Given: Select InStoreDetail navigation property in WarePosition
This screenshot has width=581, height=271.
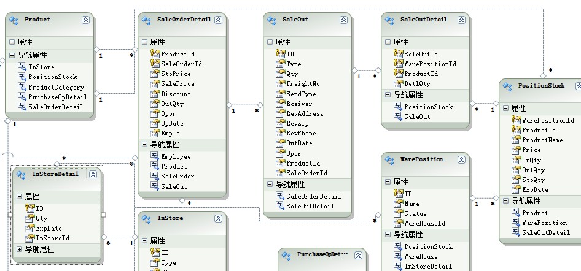Looking at the screenshot, I should (x=428, y=266).
